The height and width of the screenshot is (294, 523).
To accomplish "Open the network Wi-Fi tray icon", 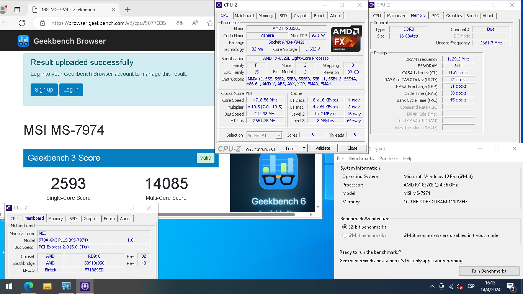I will (451, 286).
